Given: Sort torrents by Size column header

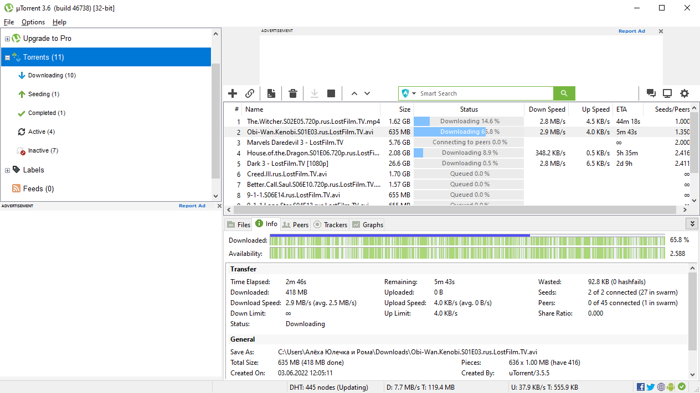Looking at the screenshot, I should pyautogui.click(x=397, y=109).
